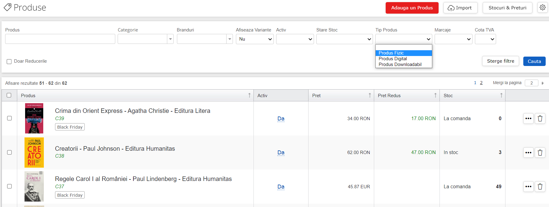Image resolution: width=549 pixels, height=207 pixels.
Task: Click the Produs search input field
Action: tap(60, 39)
